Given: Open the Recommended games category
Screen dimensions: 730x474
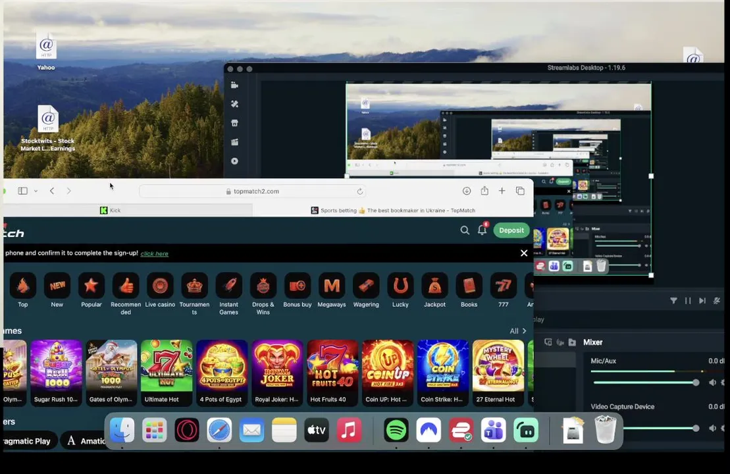Looking at the screenshot, I should pyautogui.click(x=126, y=294).
